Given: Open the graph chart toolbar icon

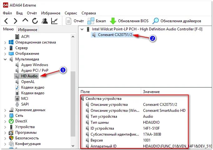Looking at the screenshot, I should point(54,21).
